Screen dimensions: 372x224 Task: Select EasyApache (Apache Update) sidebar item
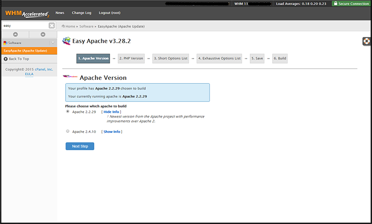point(29,51)
